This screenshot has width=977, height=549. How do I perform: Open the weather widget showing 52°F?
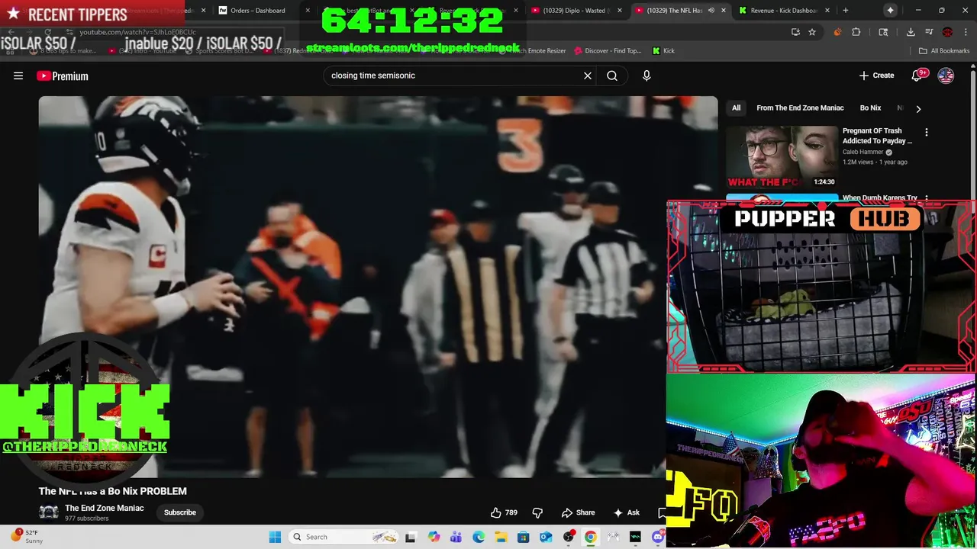[27, 537]
